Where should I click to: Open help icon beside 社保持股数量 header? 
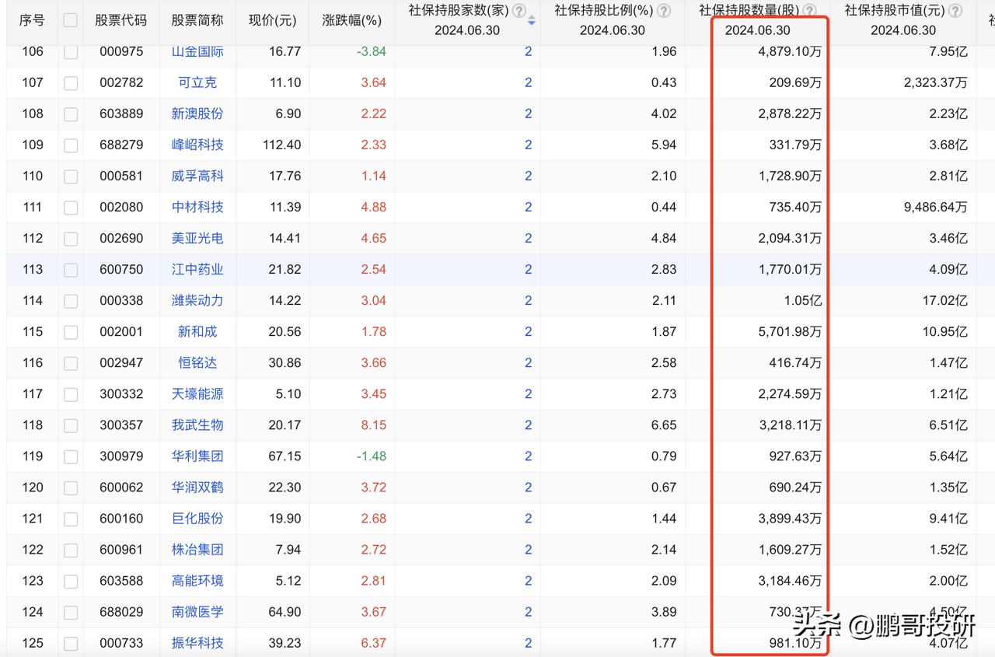tap(809, 11)
